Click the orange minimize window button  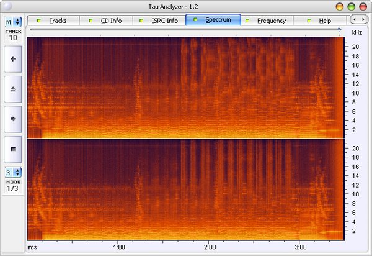(340, 7)
